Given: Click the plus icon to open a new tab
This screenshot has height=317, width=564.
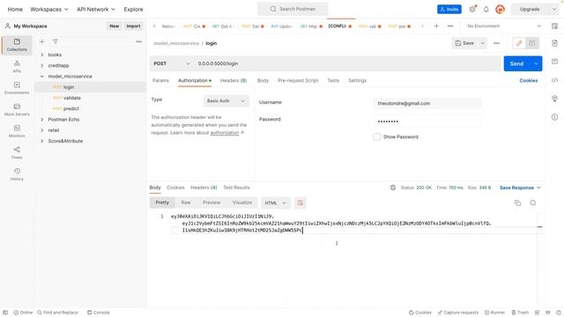Looking at the screenshot, I should (x=436, y=26).
